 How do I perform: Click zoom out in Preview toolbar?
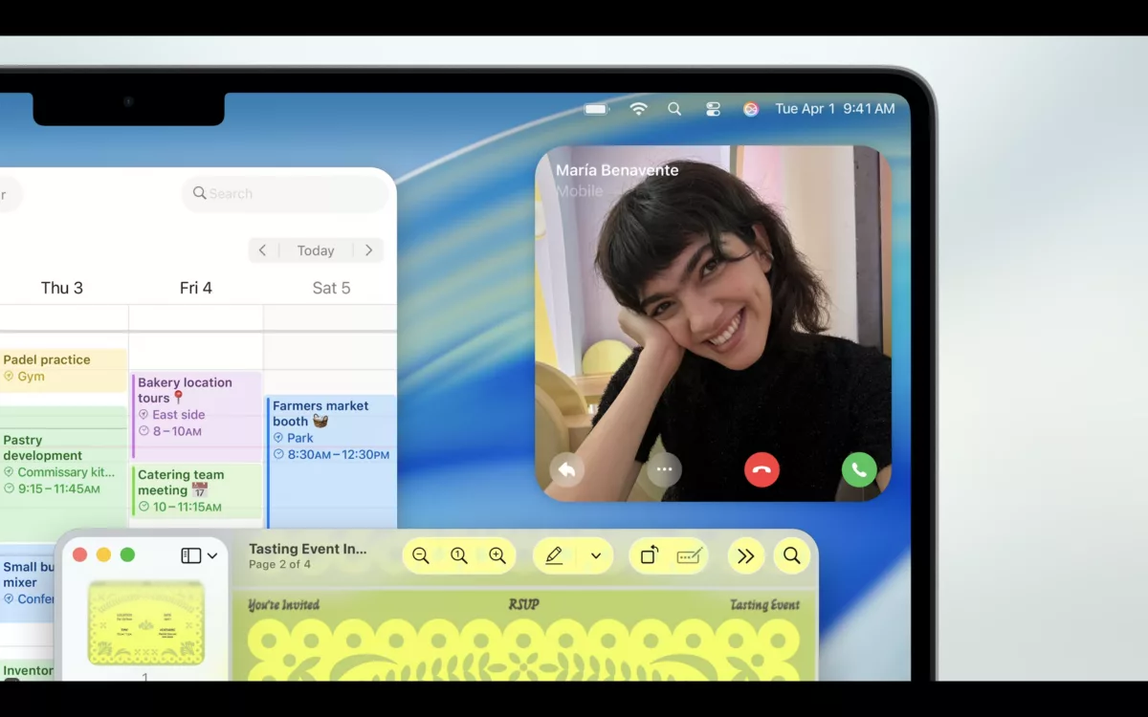point(421,555)
